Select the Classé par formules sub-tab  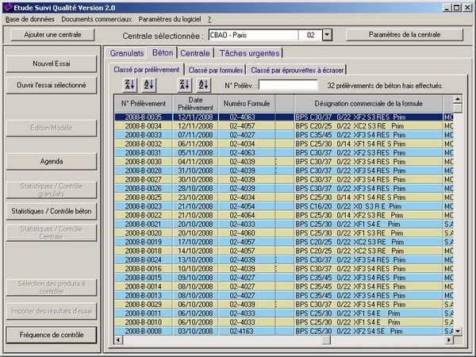coord(215,70)
